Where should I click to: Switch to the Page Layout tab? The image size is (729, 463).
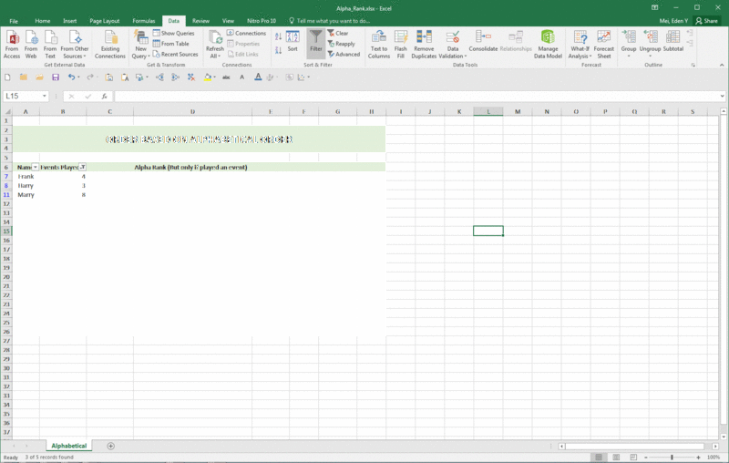pyautogui.click(x=105, y=21)
